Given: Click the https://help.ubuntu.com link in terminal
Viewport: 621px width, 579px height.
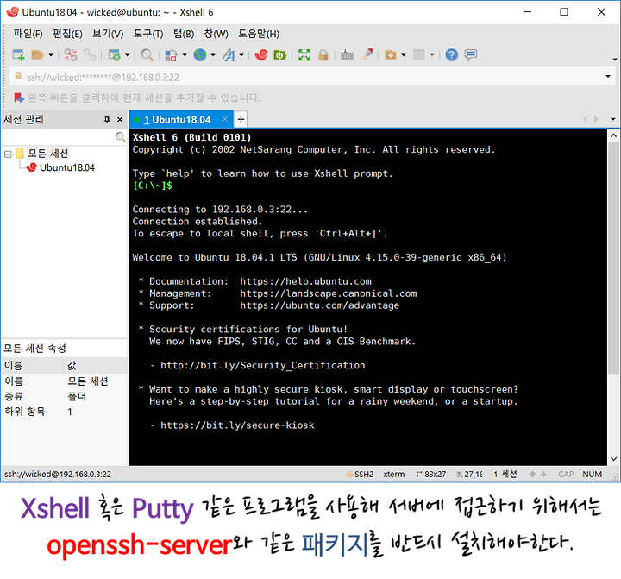Looking at the screenshot, I should (x=305, y=281).
